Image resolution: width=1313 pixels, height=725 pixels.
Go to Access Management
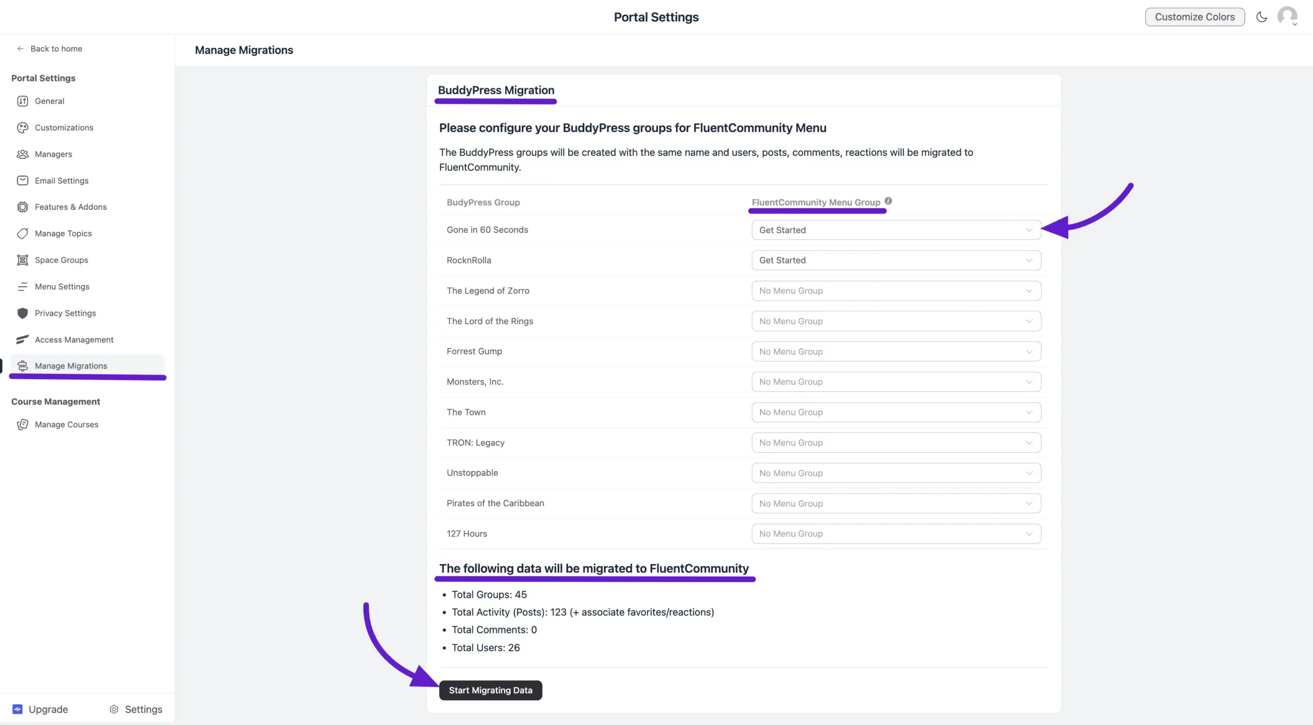pos(87,339)
